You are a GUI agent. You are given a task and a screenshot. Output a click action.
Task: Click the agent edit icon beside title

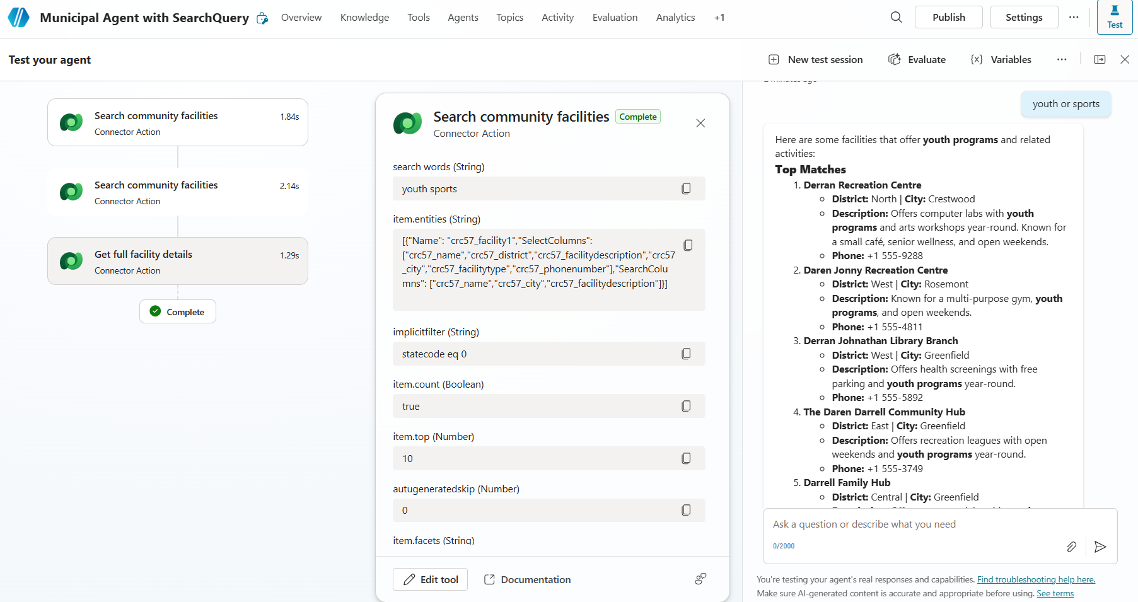(262, 18)
